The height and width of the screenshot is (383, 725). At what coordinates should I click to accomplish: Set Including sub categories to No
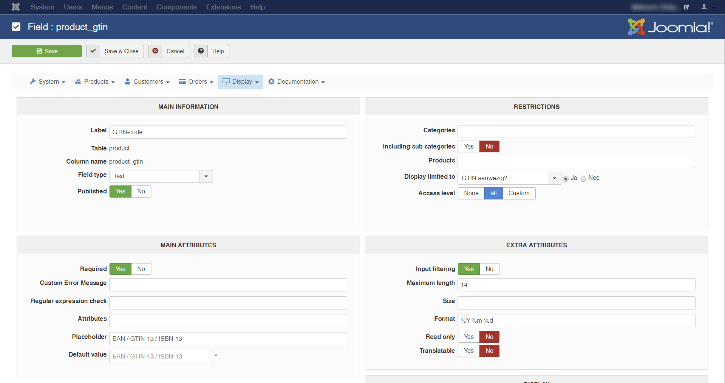490,147
